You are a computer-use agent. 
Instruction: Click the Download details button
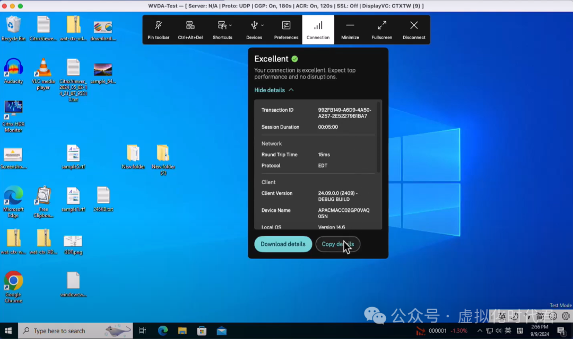click(x=283, y=244)
